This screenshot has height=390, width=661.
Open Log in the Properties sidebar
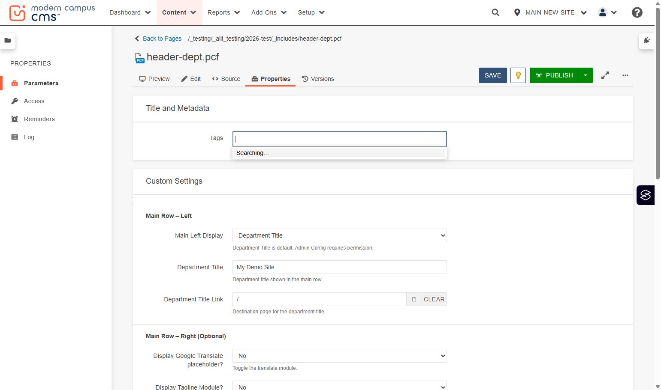point(29,137)
